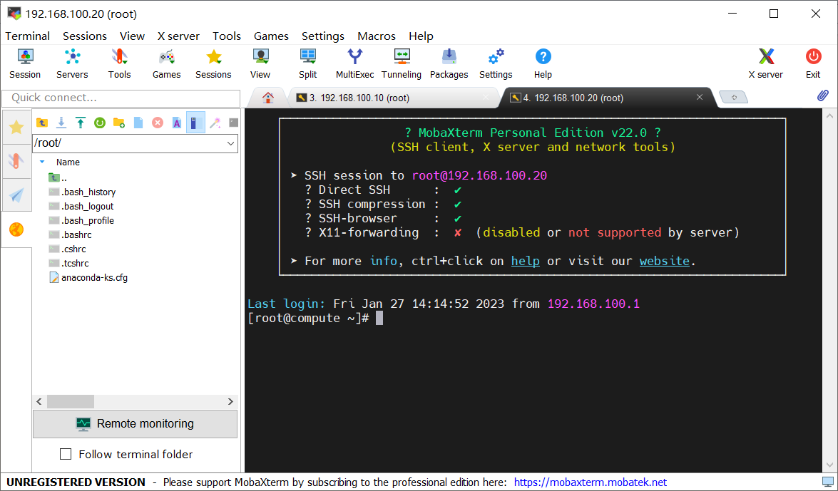The width and height of the screenshot is (838, 491).
Task: Enable Follow terminal folder checkbox
Action: (x=66, y=454)
